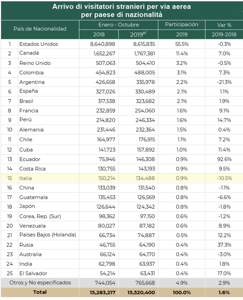Select the 2018 year subheader
This screenshot has width=243, height=300.
[98, 35]
